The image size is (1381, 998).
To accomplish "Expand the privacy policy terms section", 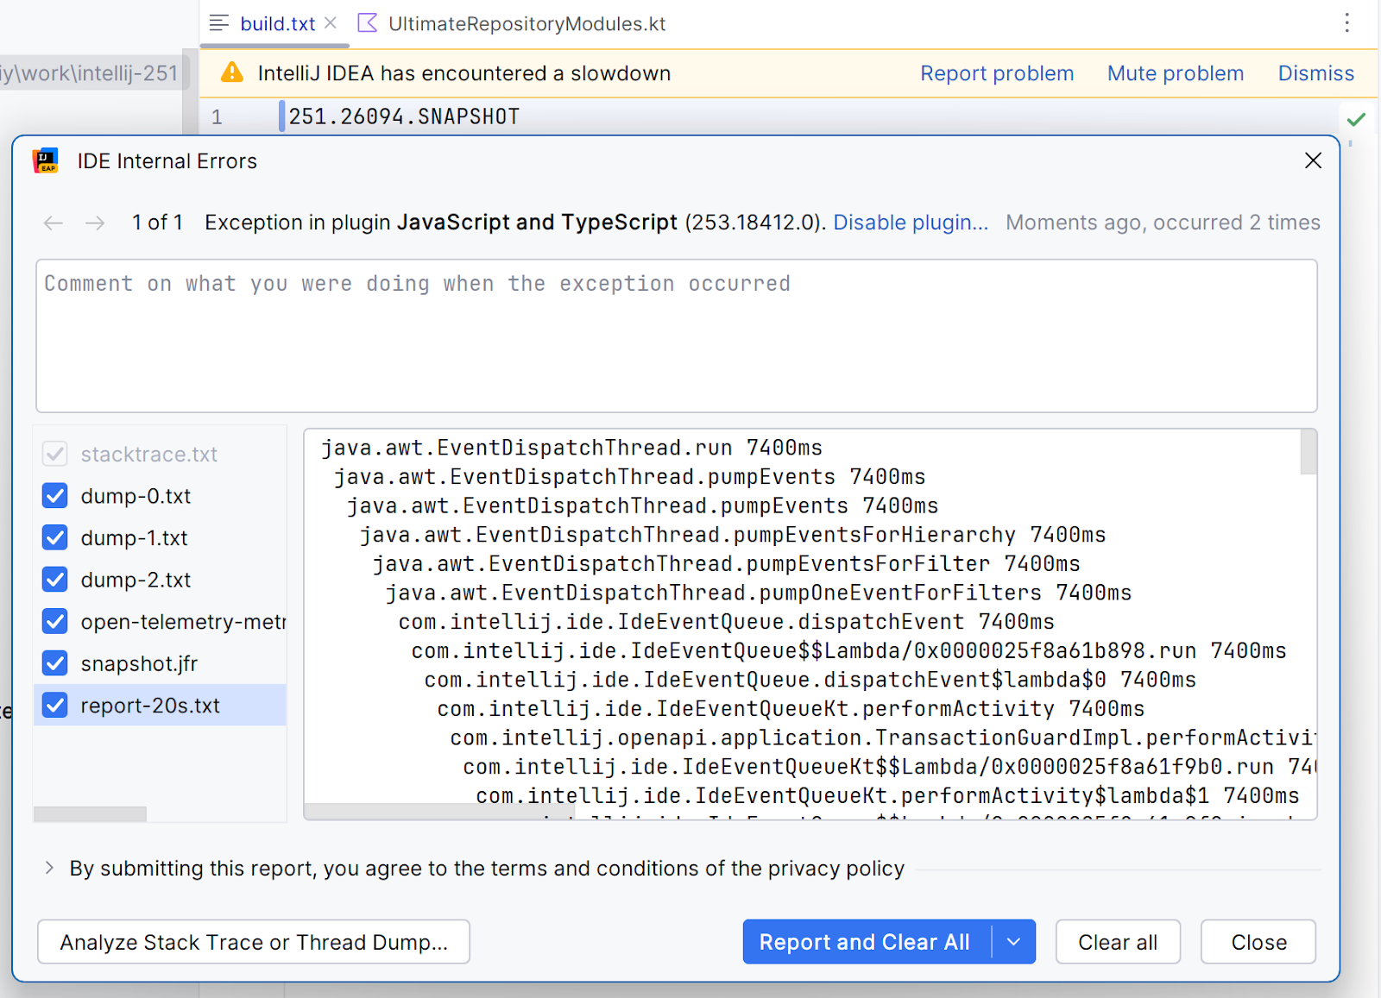I will (x=49, y=869).
